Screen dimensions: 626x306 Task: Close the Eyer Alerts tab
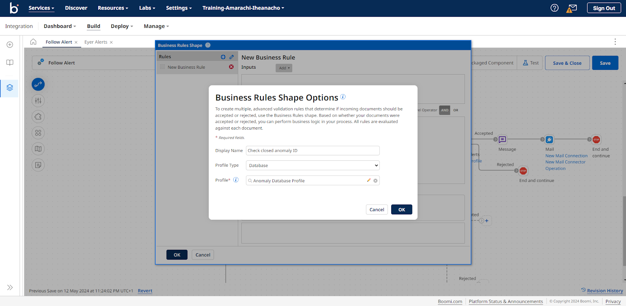tap(111, 42)
